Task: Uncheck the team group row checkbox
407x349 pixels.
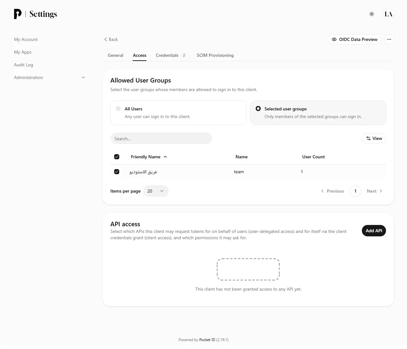Action: [117, 172]
